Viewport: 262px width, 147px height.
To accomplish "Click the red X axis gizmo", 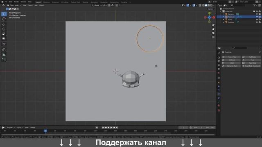I will [214, 17].
